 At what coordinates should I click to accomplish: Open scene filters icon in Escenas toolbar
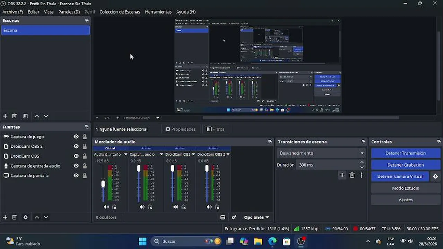tap(25, 116)
